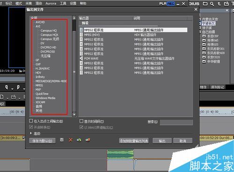
Task: Open the Aurora menu
Action: coord(51,3)
